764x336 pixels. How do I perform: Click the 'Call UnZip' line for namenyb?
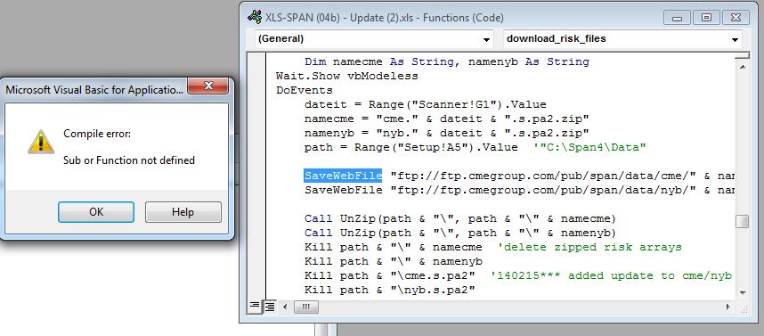460,233
